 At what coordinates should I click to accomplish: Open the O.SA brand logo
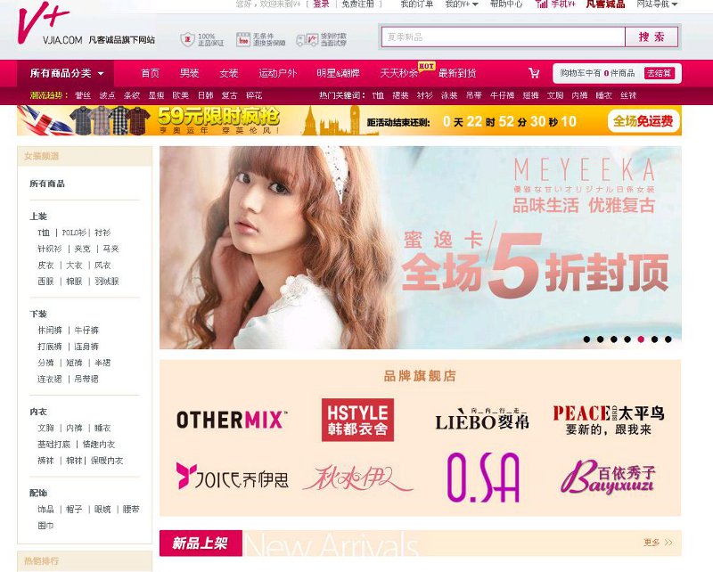point(482,477)
